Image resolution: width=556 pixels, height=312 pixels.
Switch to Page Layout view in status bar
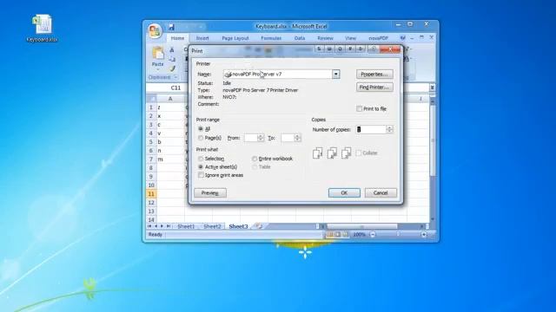338,235
